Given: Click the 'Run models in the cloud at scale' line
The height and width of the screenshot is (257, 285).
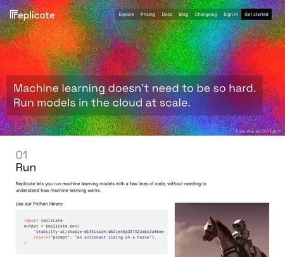Looking at the screenshot, I should point(102,103).
